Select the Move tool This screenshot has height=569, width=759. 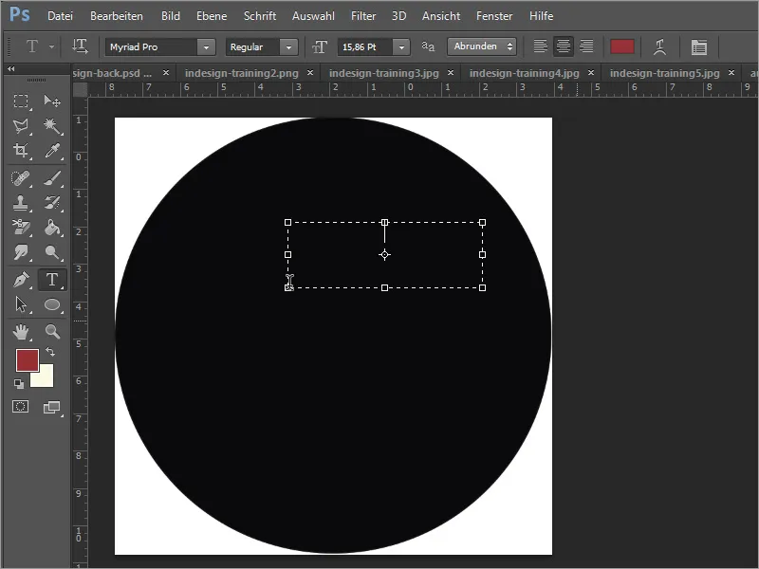click(52, 101)
